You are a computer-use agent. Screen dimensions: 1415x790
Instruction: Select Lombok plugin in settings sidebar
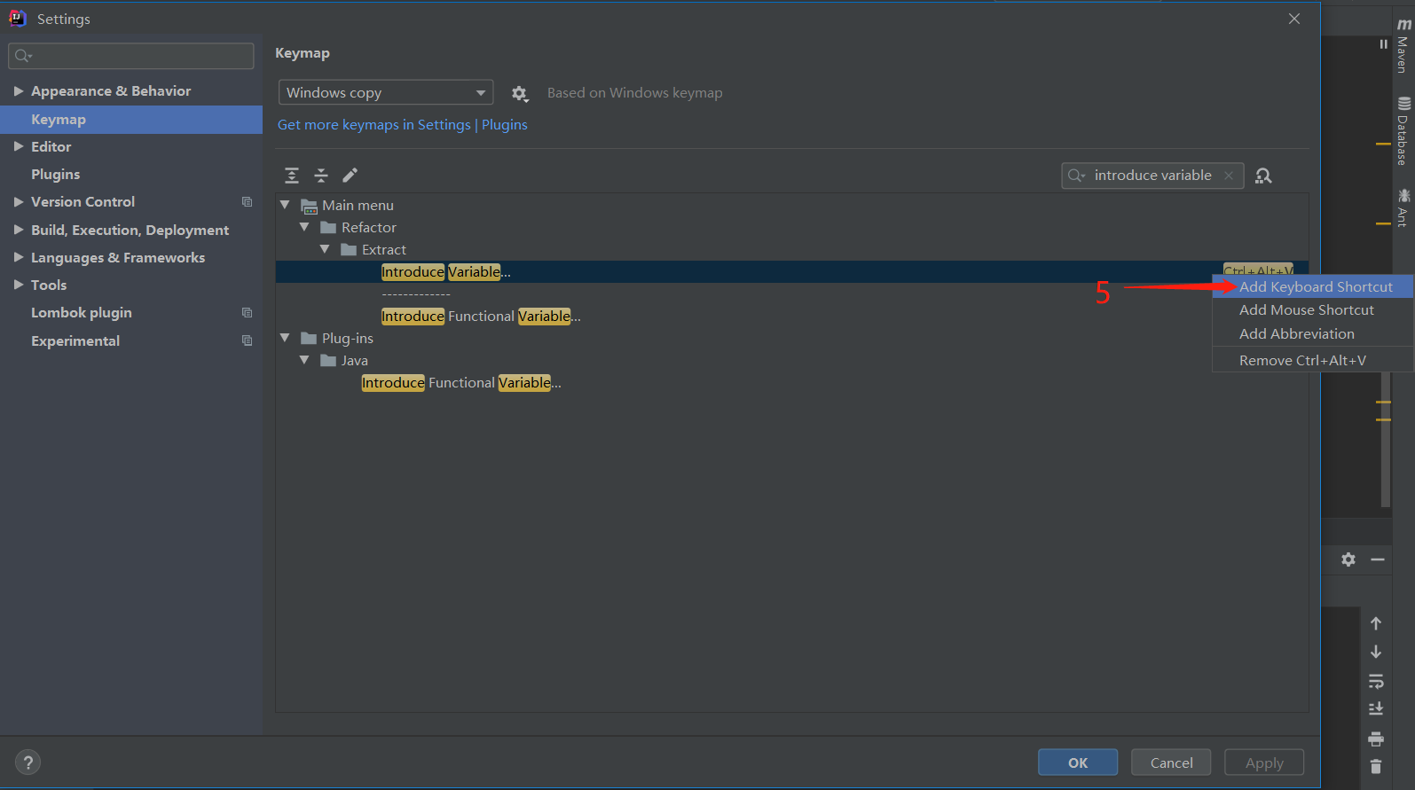coord(131,313)
